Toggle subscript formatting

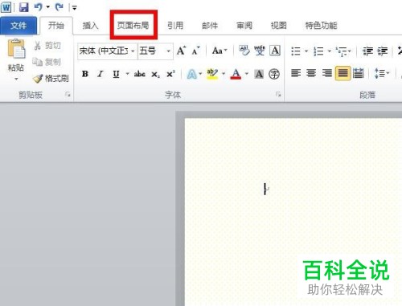tap(155, 74)
